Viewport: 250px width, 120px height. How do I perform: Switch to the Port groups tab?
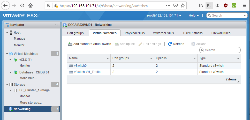[x=75, y=33]
